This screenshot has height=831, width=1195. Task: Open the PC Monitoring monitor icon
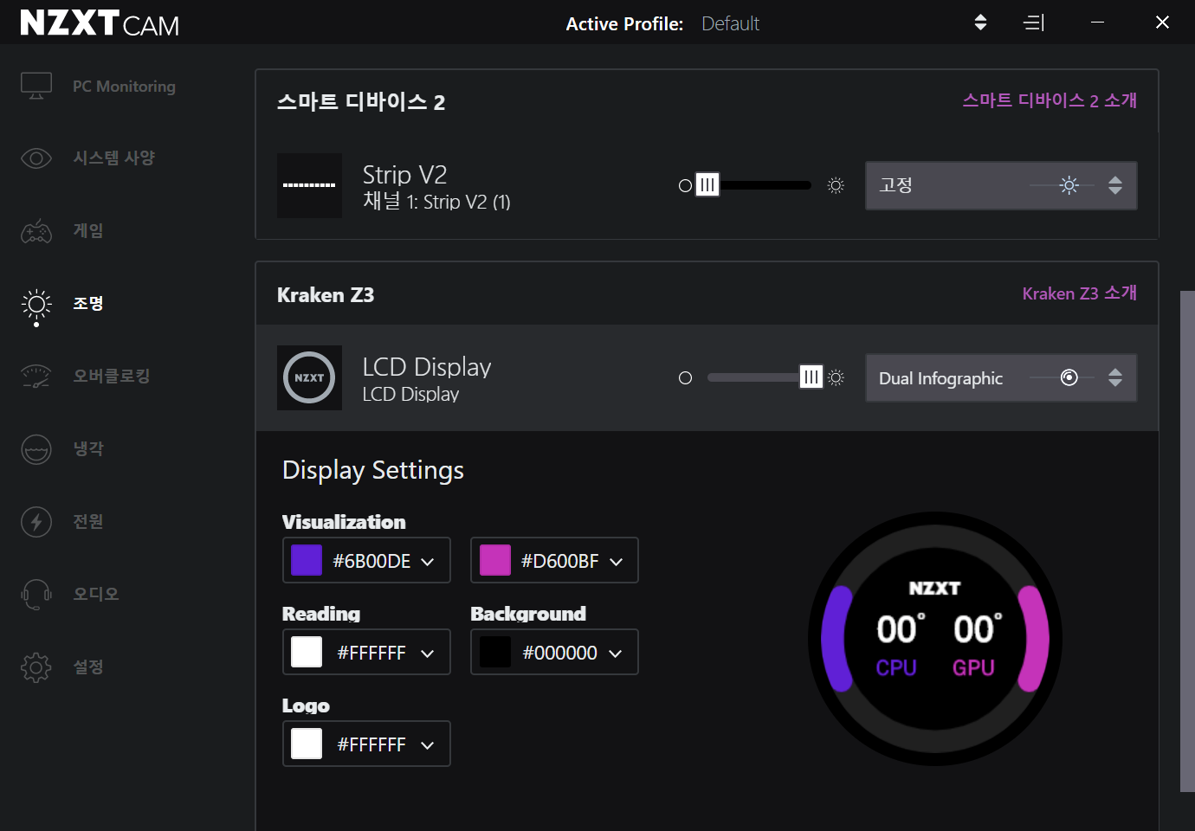coord(36,86)
